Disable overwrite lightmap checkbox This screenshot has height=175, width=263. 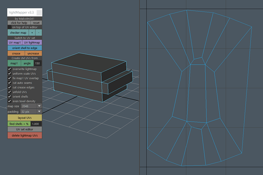click(x=10, y=69)
